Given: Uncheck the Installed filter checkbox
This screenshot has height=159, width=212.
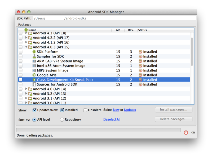Looking at the screenshot, I should coord(62,110).
